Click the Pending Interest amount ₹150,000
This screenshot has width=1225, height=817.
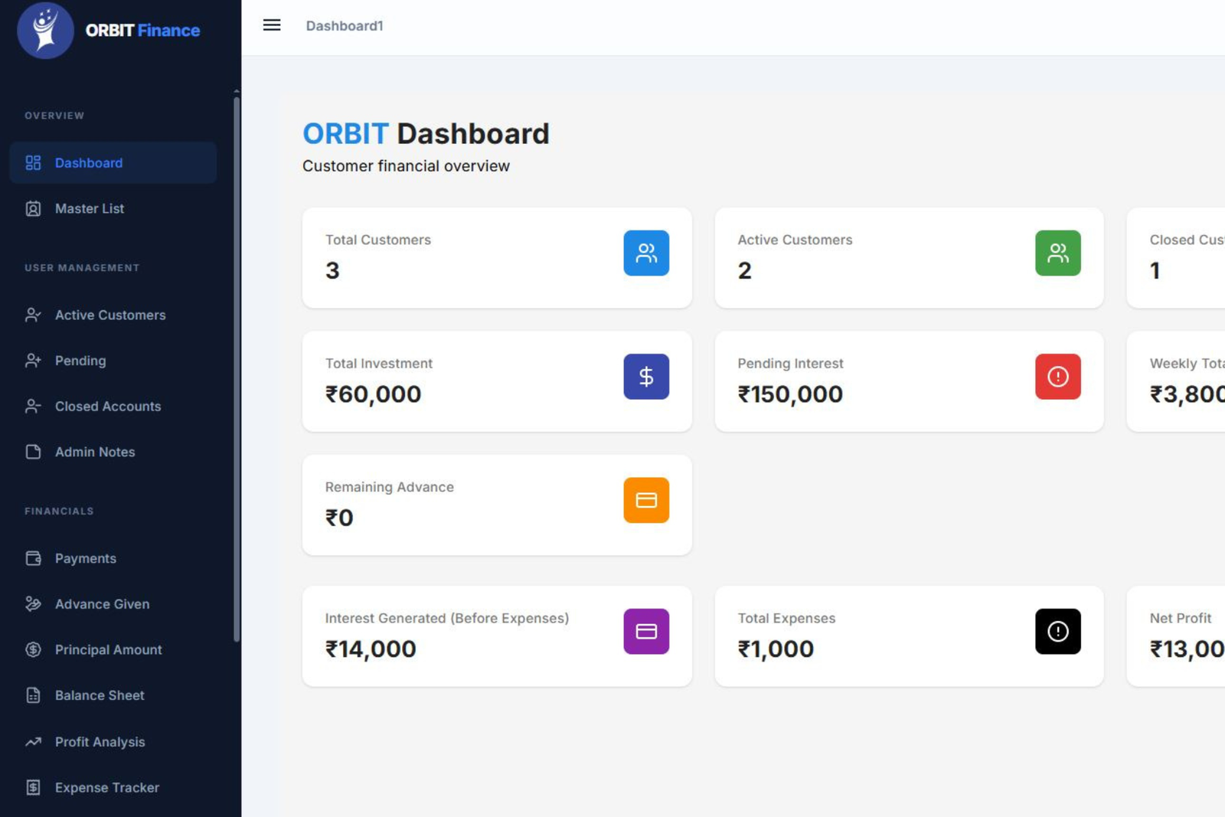790,394
